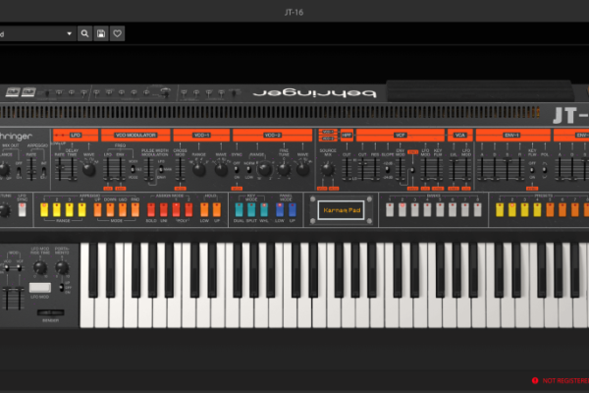Select POLY 1 assign mode button
Viewport: 589px width, 393px height.
click(176, 210)
